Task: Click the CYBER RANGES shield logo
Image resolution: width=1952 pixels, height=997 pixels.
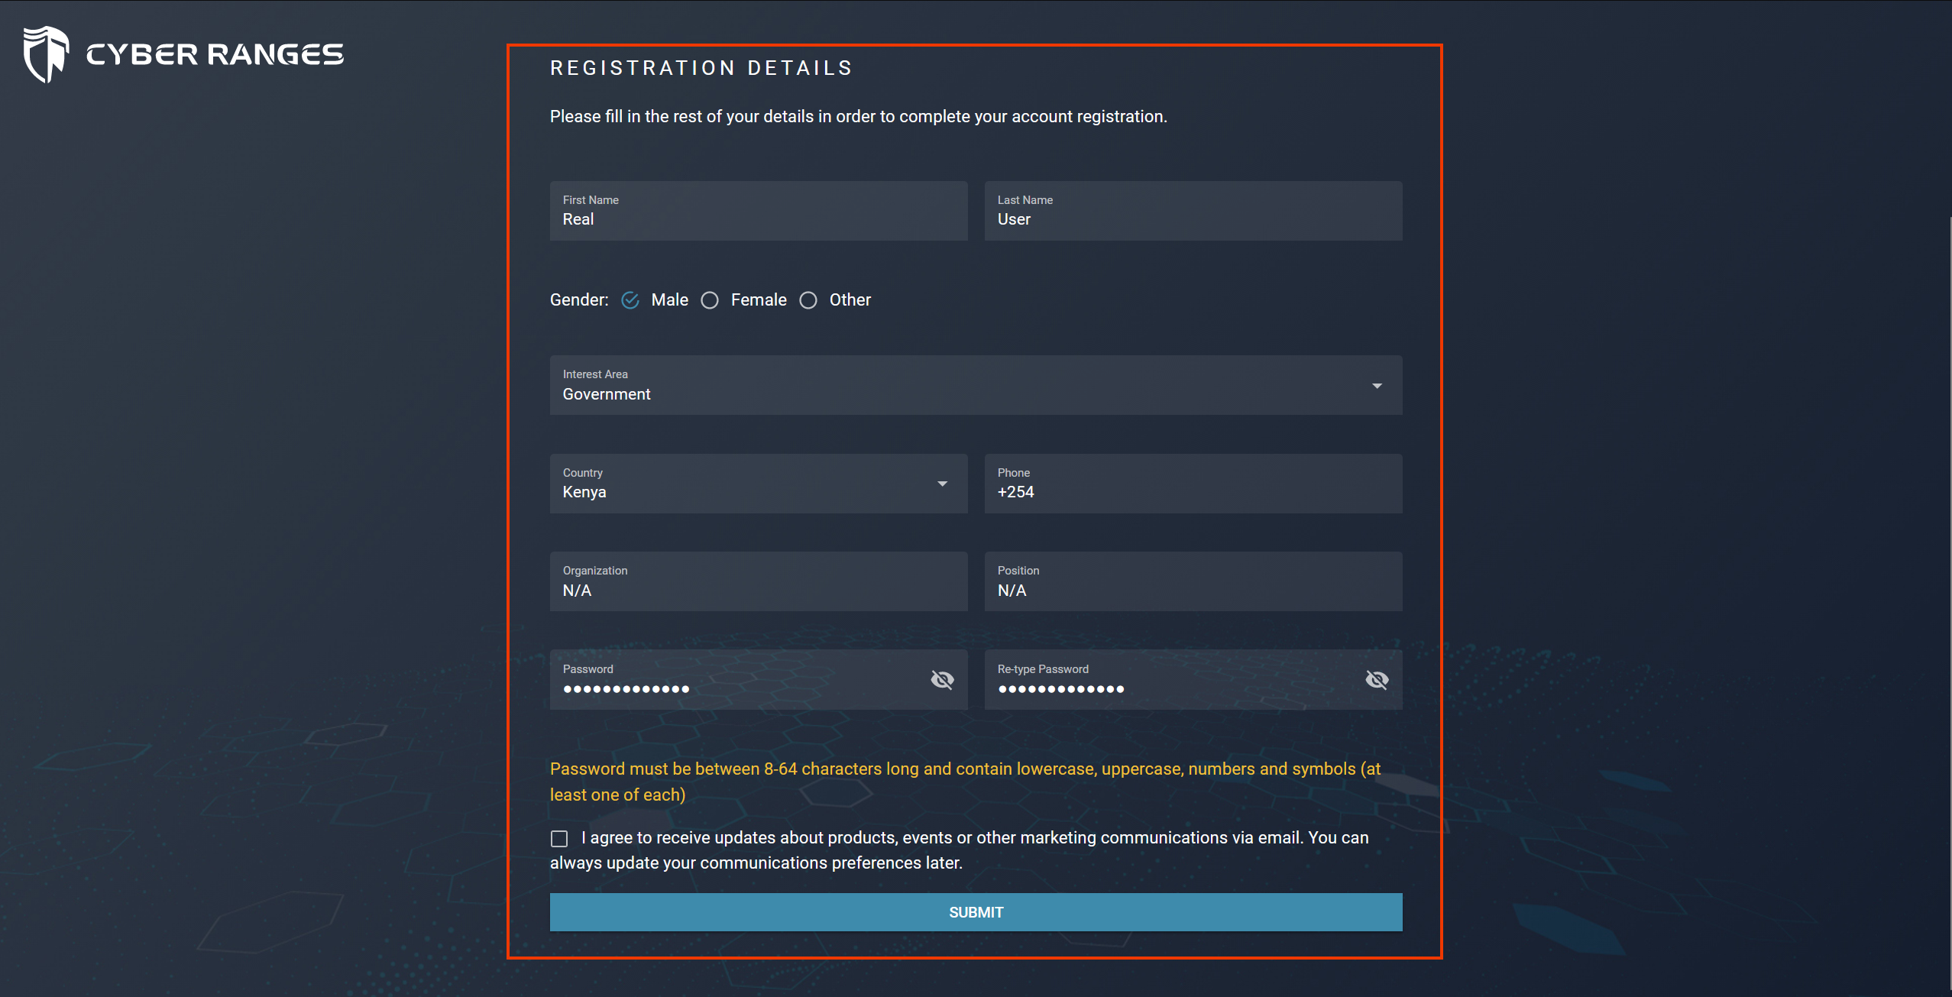Action: [47, 53]
